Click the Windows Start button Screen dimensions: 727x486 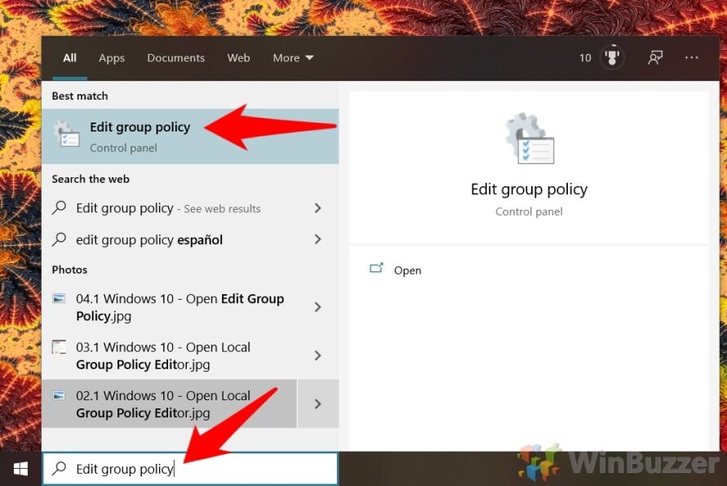[x=20, y=469]
